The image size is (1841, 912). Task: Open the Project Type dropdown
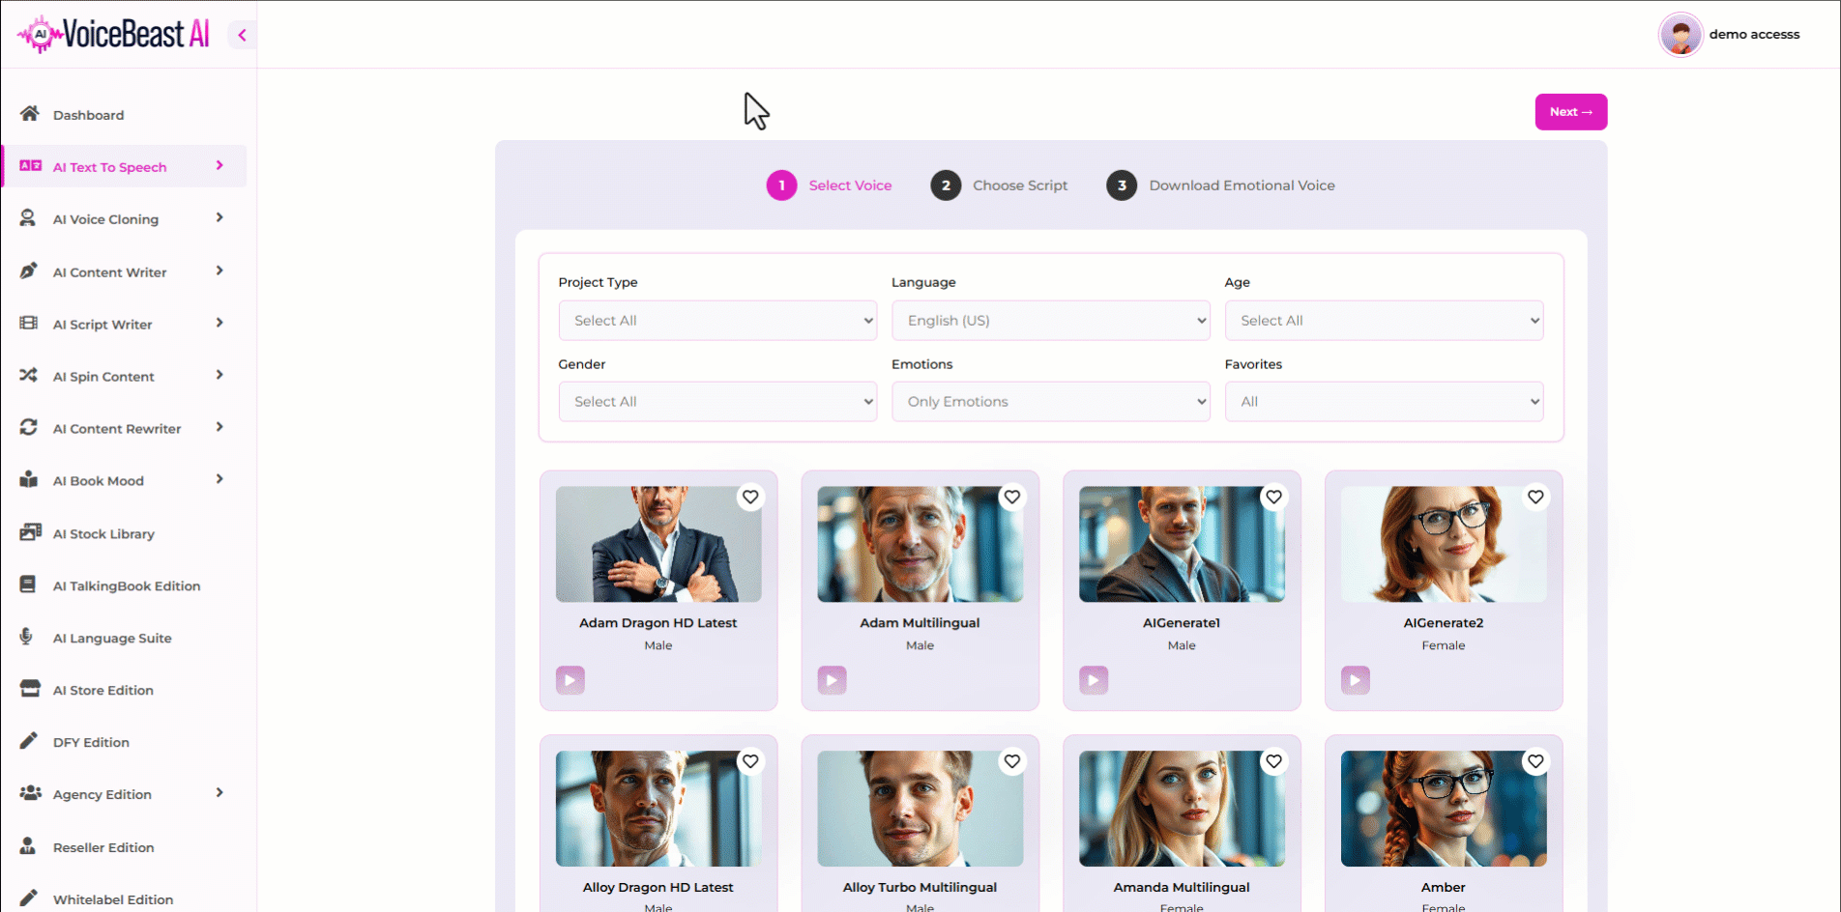tap(717, 320)
